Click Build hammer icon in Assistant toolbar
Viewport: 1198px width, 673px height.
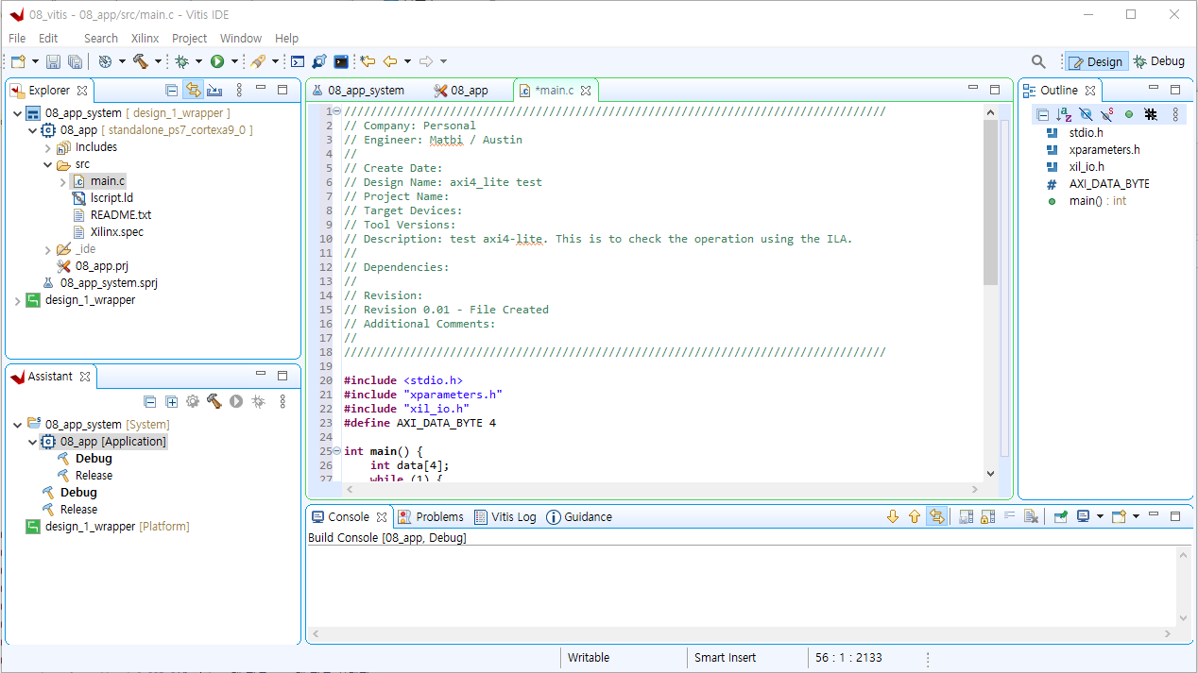[214, 402]
